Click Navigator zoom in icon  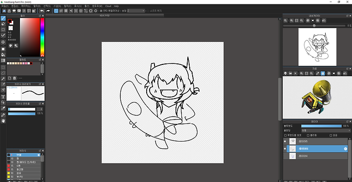coord(291,20)
